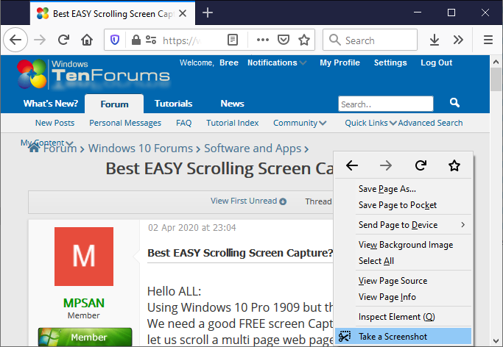Bookmark this page with address bar star
This screenshot has width=503, height=347.
tap(304, 40)
